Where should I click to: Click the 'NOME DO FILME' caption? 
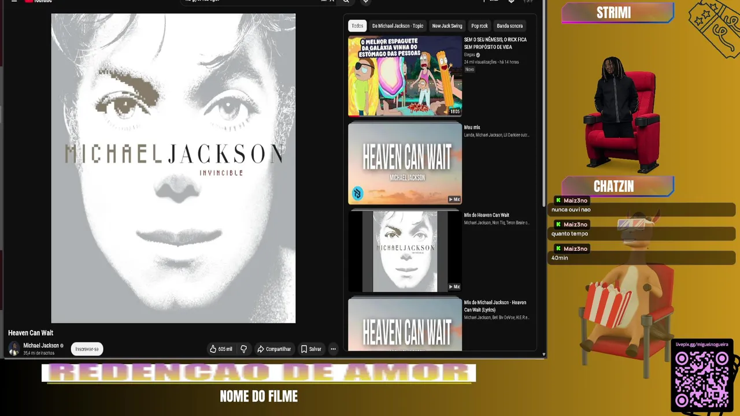258,397
